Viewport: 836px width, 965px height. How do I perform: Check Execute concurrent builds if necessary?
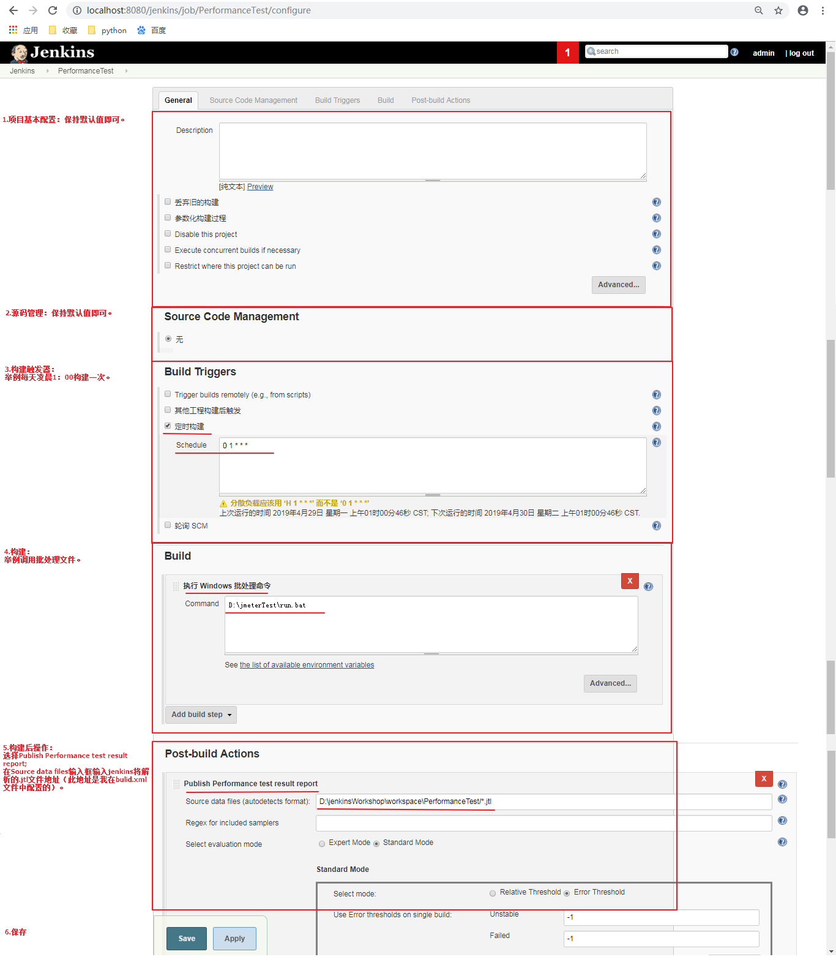click(168, 249)
